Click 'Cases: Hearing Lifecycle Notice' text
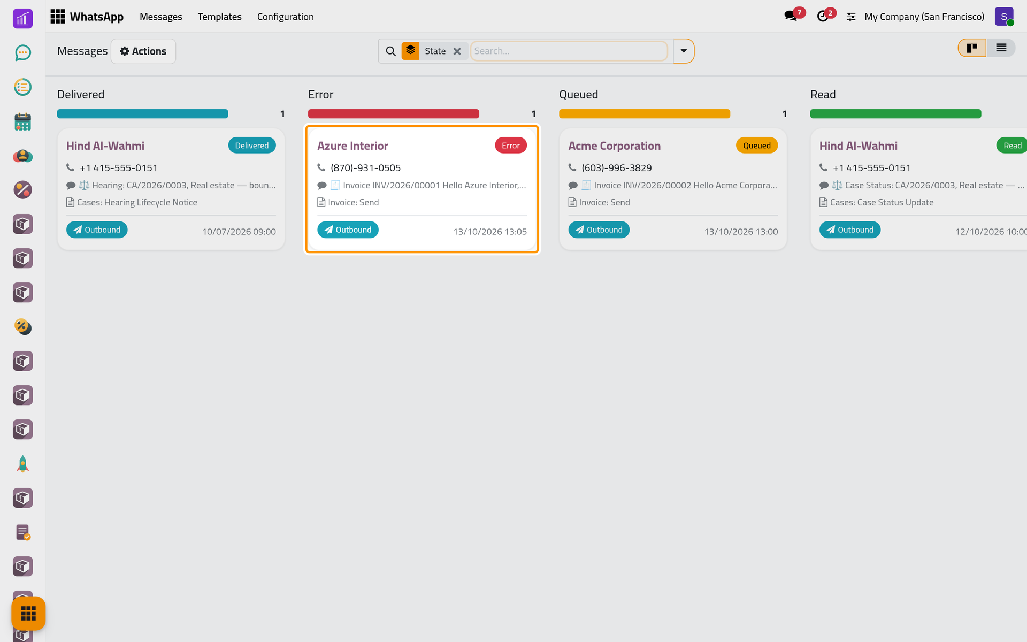The image size is (1027, 642). (x=137, y=202)
